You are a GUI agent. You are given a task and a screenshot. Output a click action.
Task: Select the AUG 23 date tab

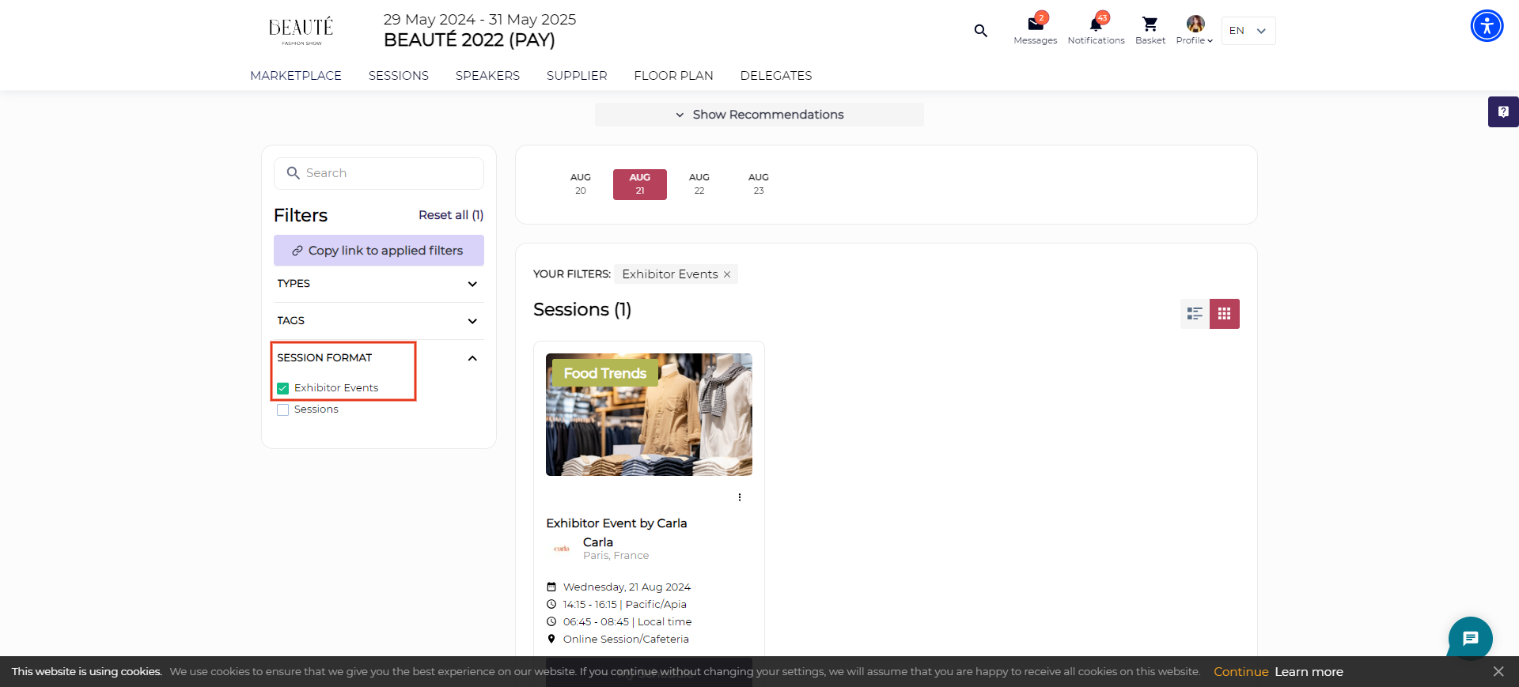pyautogui.click(x=759, y=184)
